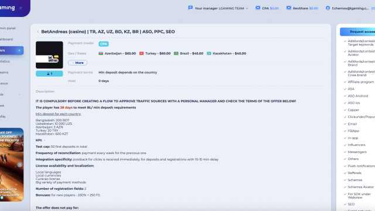Click the checkmark next to Affiliate program
Screen dimensions: 375x211
(x=345, y=82)
